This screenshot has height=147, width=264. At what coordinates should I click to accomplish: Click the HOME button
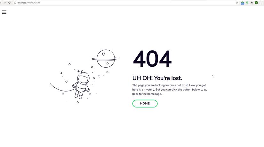[145, 104]
